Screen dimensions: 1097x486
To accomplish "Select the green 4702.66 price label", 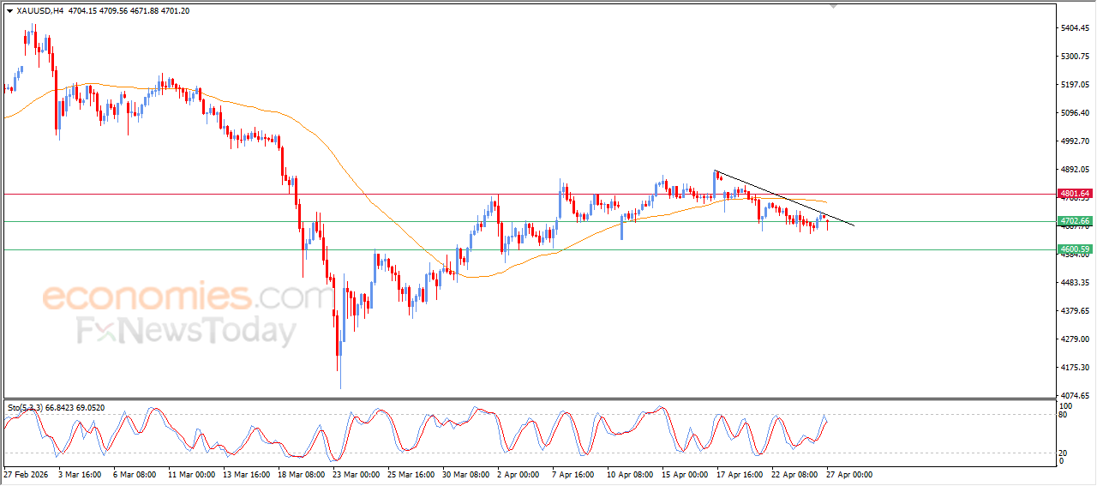I will coord(1074,221).
